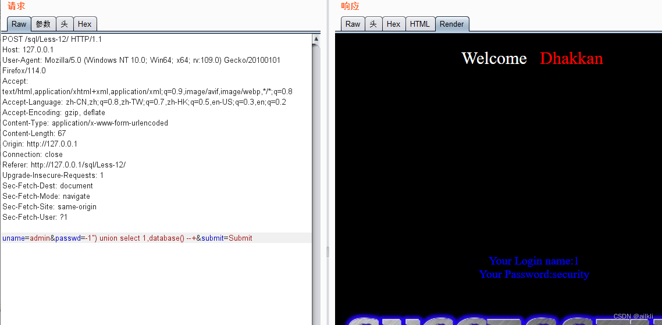Click the 'Accept-Encoding: gzip, deflate' line

[54, 113]
